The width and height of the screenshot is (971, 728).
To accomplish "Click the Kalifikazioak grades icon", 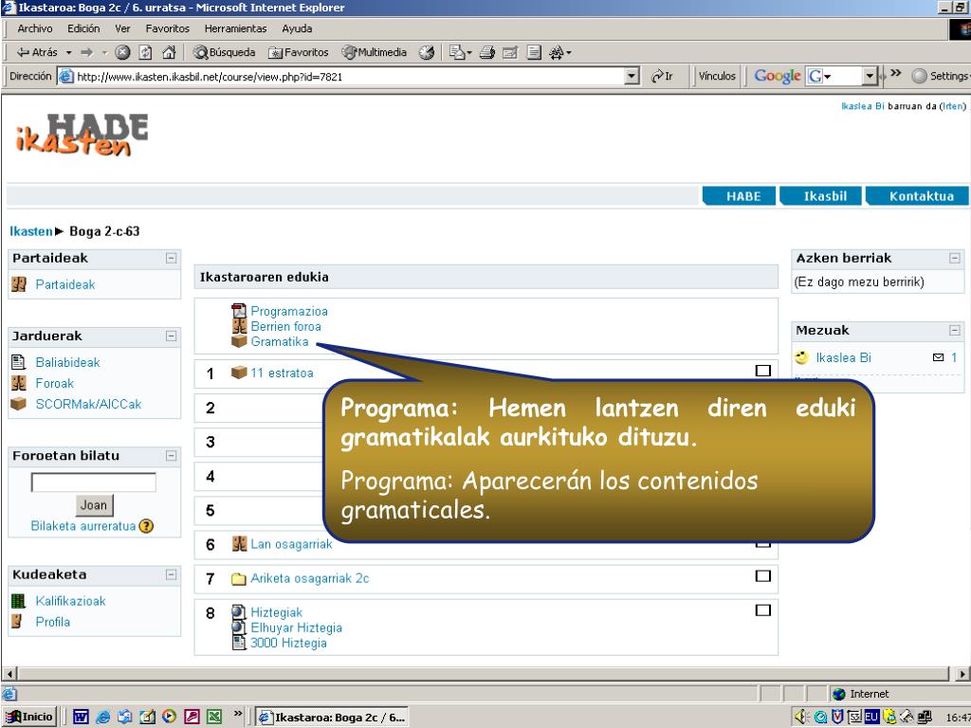I will point(18,601).
